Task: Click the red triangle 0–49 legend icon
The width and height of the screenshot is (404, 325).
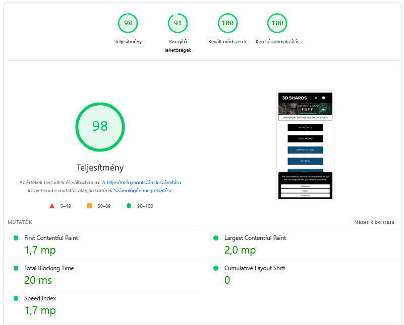Action: tap(52, 206)
